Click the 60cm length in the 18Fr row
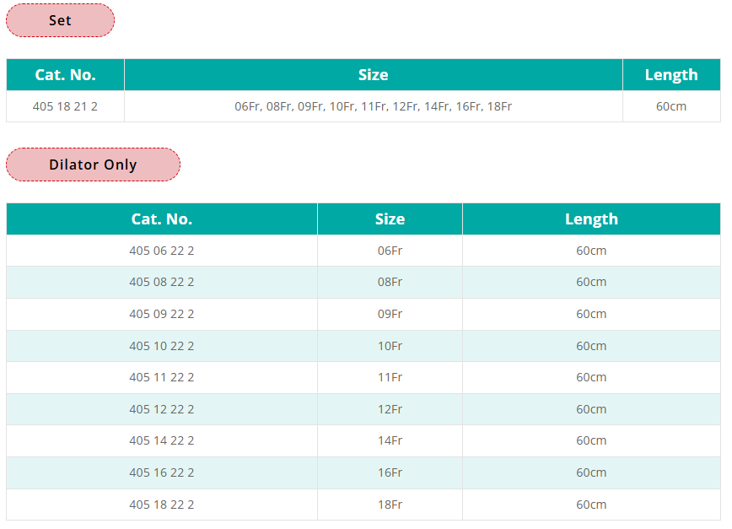732x529 pixels. [x=591, y=505]
